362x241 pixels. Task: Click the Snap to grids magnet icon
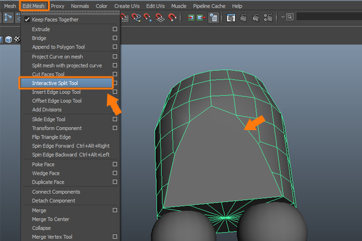click(x=124, y=17)
